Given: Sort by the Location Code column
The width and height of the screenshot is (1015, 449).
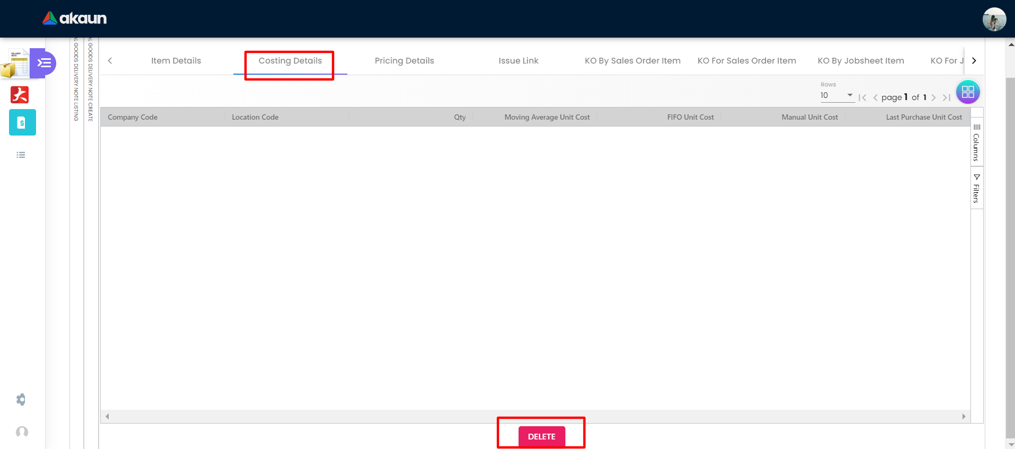Looking at the screenshot, I should tap(255, 117).
